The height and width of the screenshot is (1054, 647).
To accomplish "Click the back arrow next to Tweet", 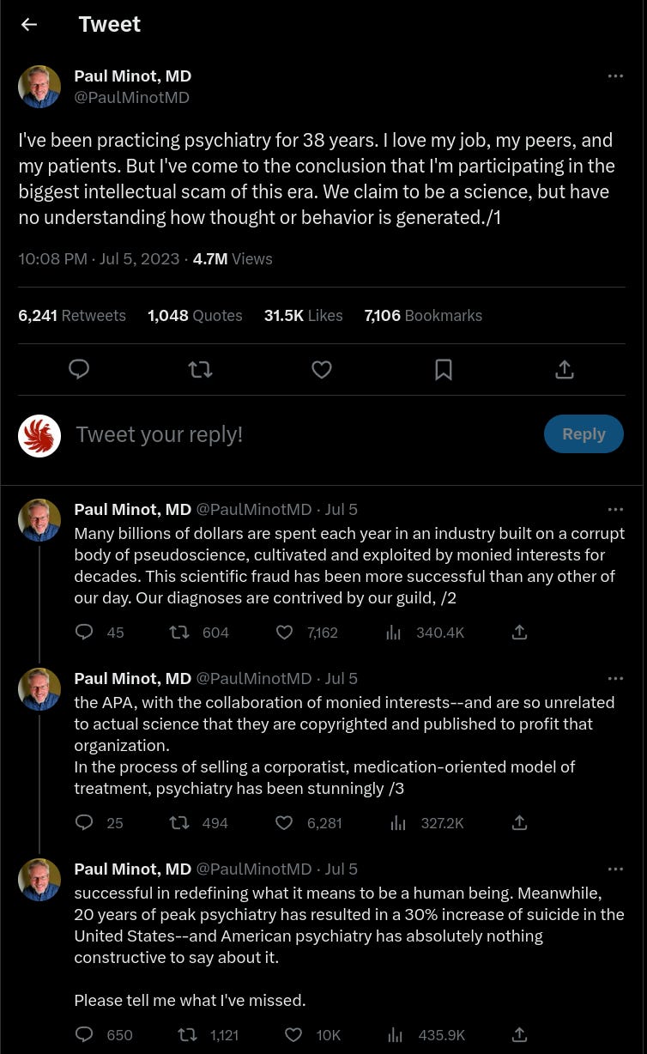I will [x=29, y=25].
